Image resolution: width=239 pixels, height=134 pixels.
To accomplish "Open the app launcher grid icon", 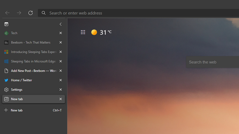I will 83,32.
